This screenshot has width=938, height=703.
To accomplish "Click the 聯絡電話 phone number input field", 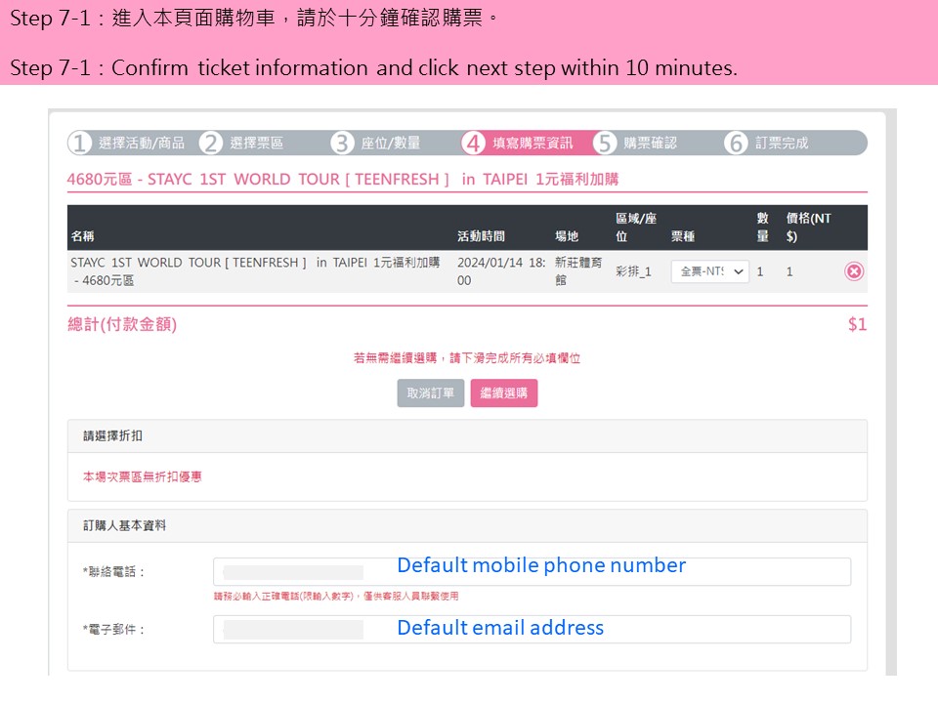I will pos(532,571).
